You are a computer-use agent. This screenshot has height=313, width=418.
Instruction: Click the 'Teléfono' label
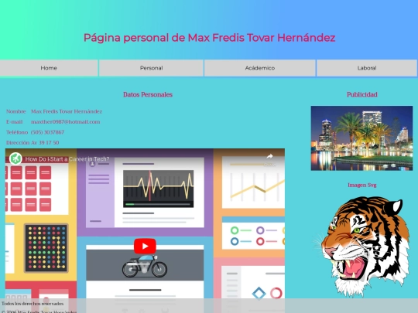[x=17, y=132]
